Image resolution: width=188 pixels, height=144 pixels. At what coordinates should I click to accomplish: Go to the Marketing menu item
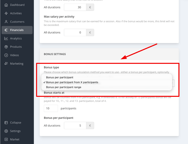(x=17, y=64)
